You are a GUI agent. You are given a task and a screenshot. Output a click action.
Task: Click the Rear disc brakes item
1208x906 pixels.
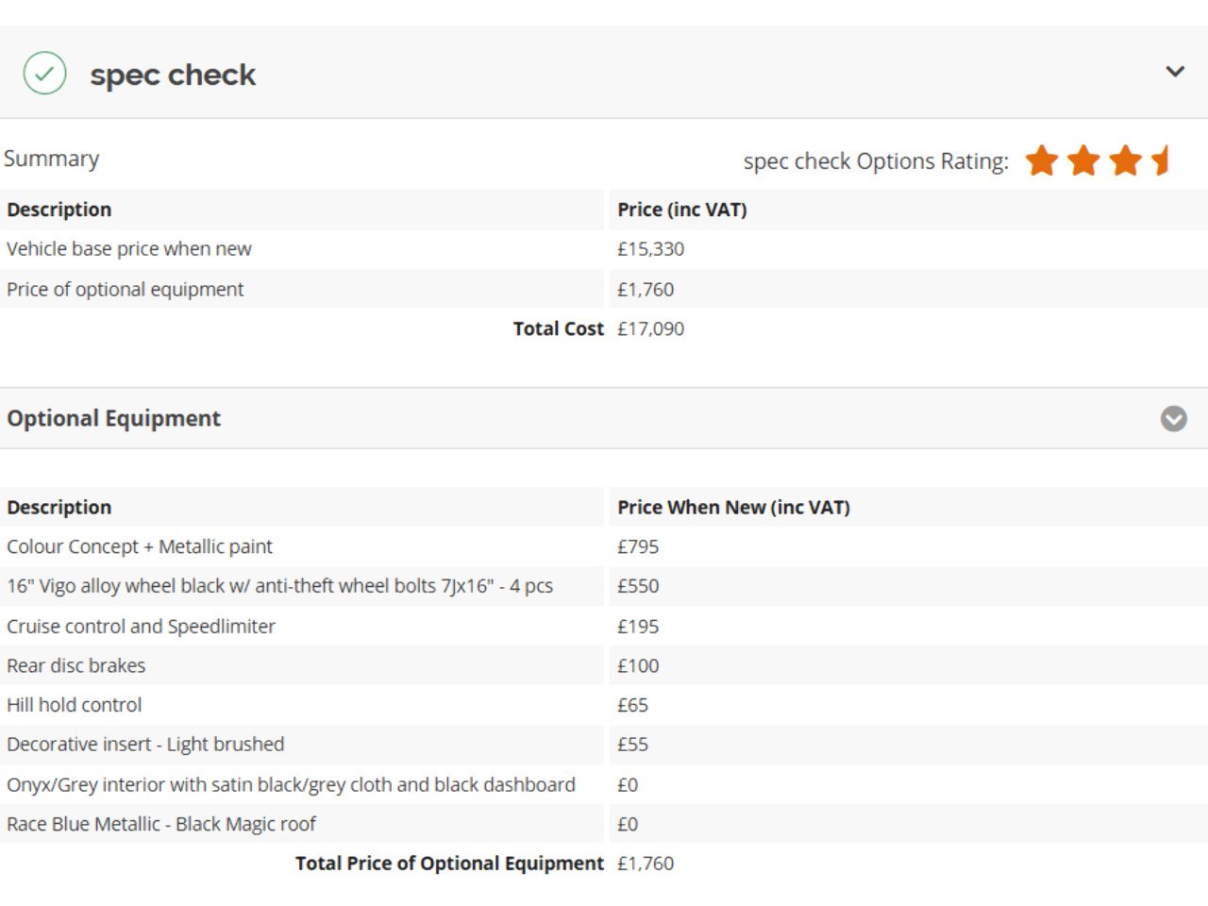click(x=76, y=666)
